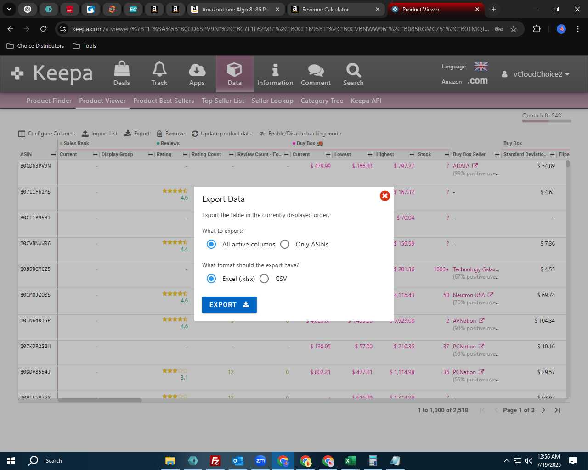Open Buy Box Seller column menu
Viewport: 588px width, 470px height.
point(498,155)
